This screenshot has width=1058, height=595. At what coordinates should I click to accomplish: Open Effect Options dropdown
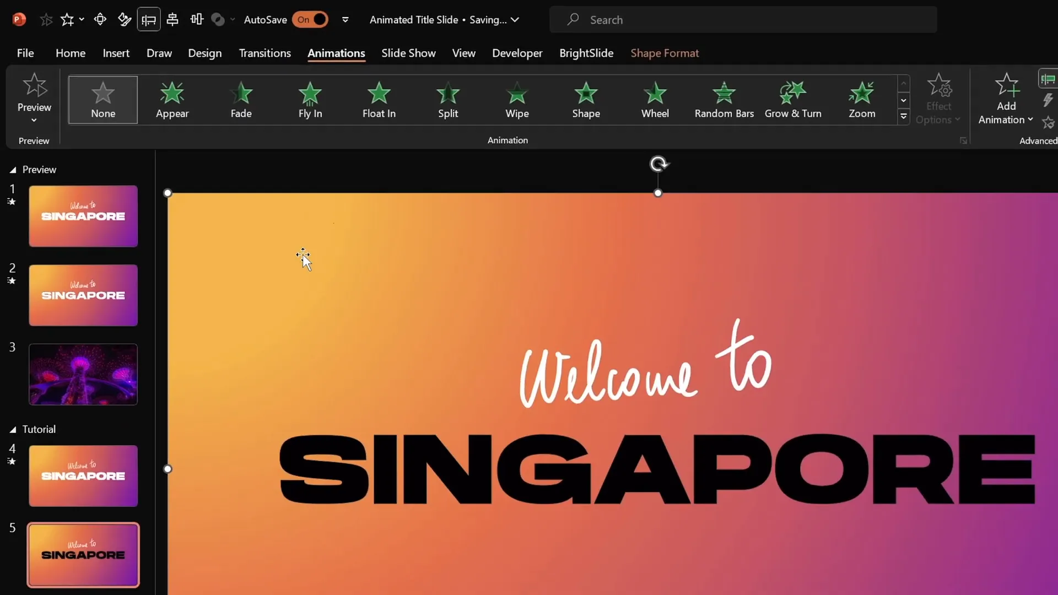938,99
